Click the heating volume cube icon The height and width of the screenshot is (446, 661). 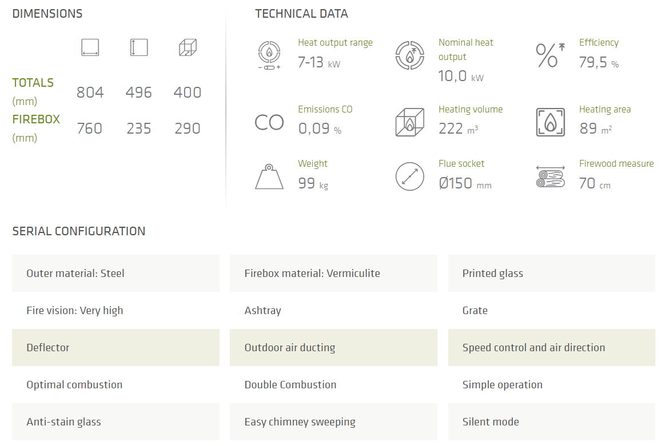coord(409,122)
